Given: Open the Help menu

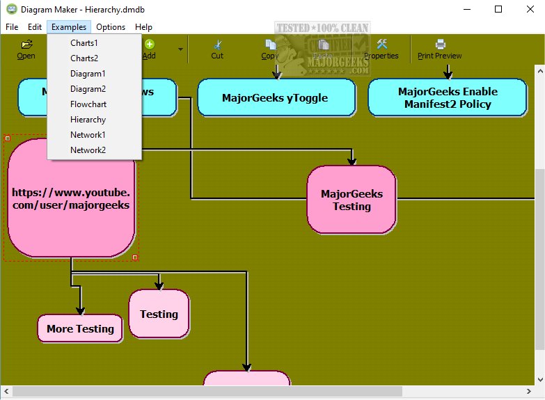Looking at the screenshot, I should (x=143, y=27).
